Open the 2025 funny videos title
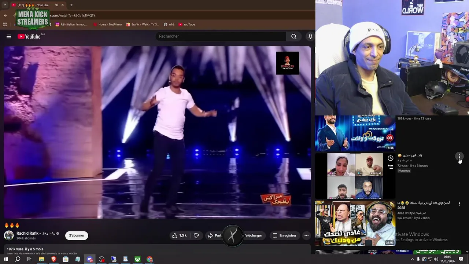 point(424,205)
